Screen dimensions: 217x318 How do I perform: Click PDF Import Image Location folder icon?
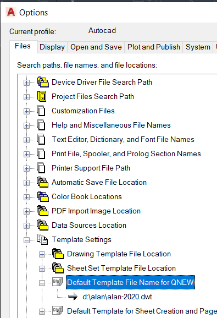[42, 211]
